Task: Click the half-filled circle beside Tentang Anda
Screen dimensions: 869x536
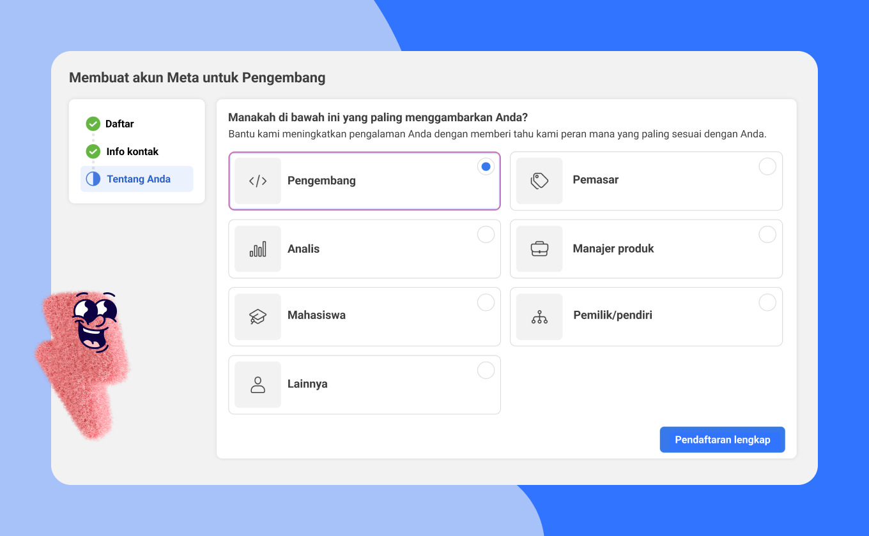Action: point(93,179)
